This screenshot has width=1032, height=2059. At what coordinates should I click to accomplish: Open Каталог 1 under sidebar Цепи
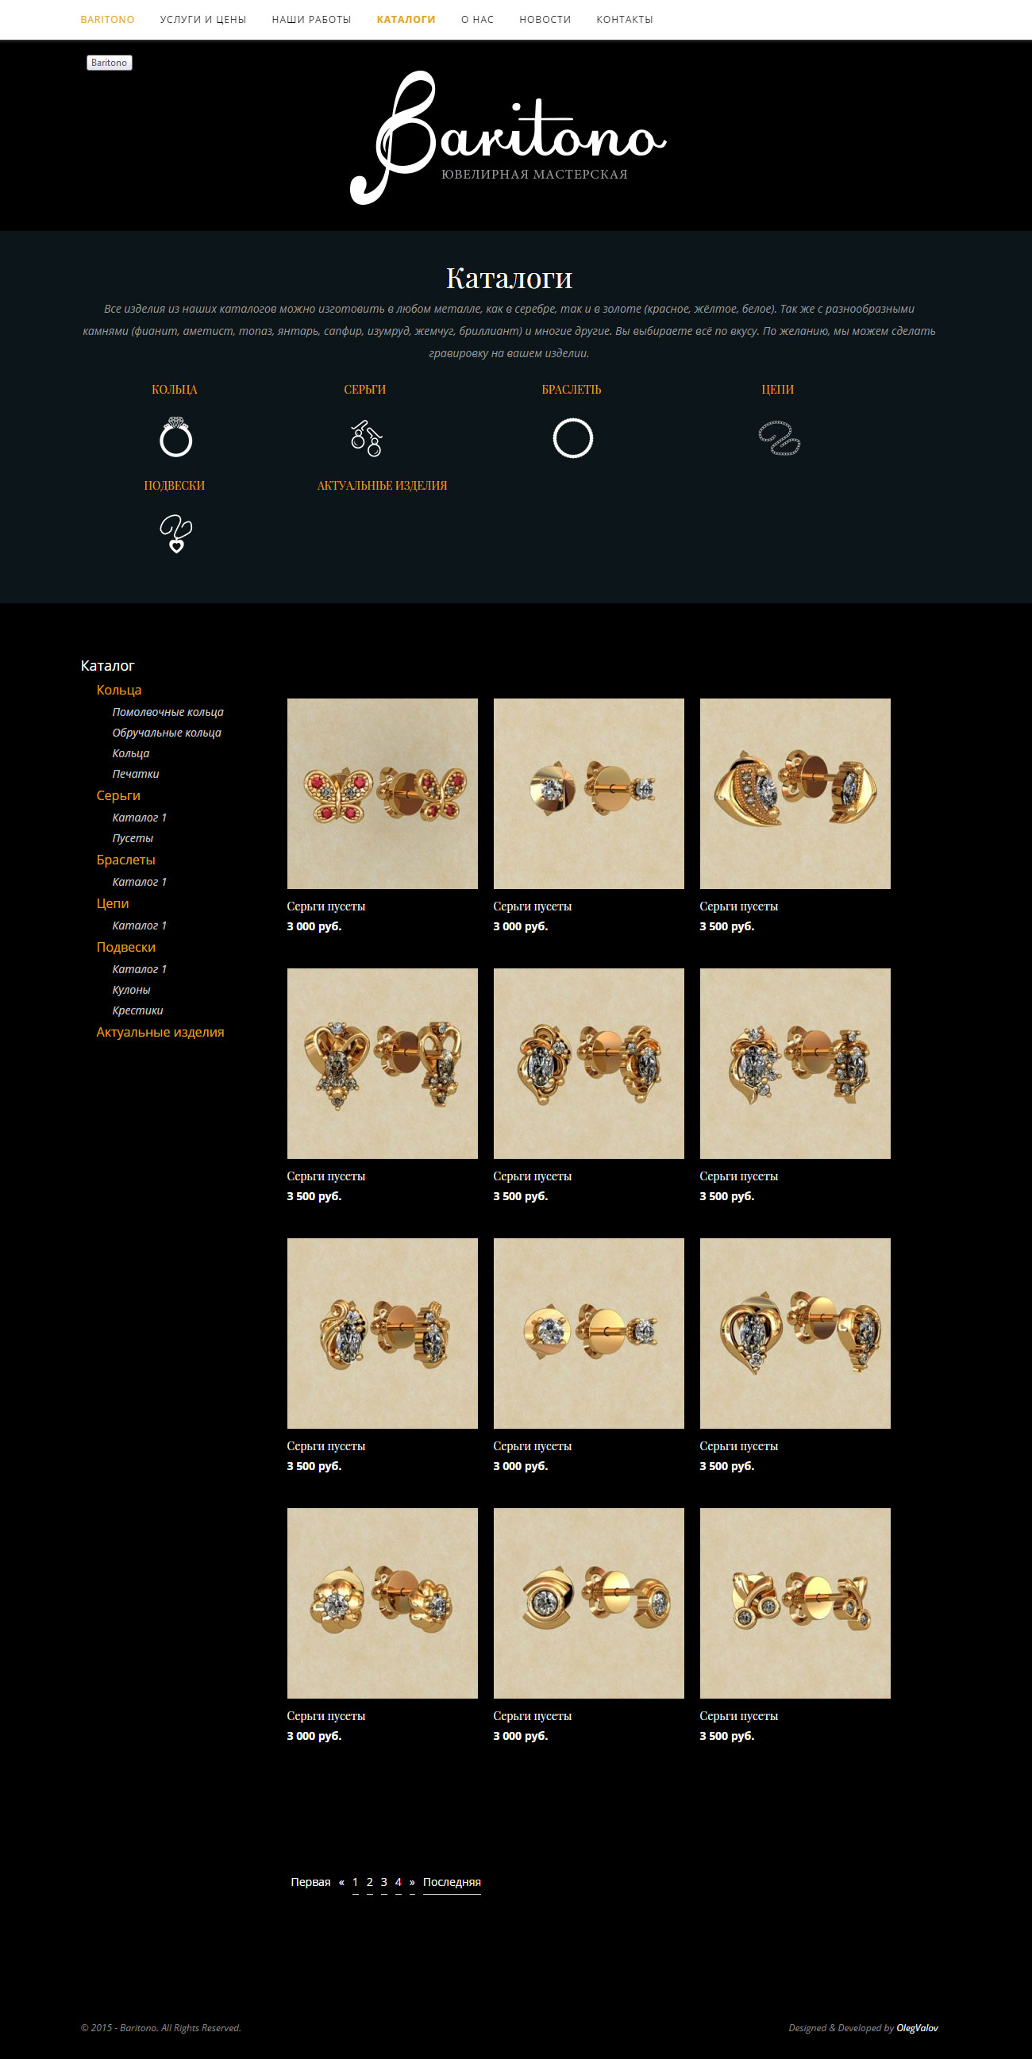(x=140, y=926)
